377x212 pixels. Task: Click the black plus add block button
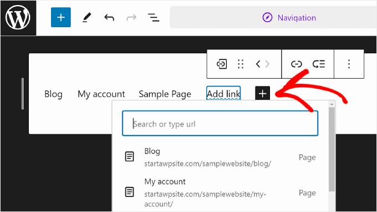tap(263, 93)
